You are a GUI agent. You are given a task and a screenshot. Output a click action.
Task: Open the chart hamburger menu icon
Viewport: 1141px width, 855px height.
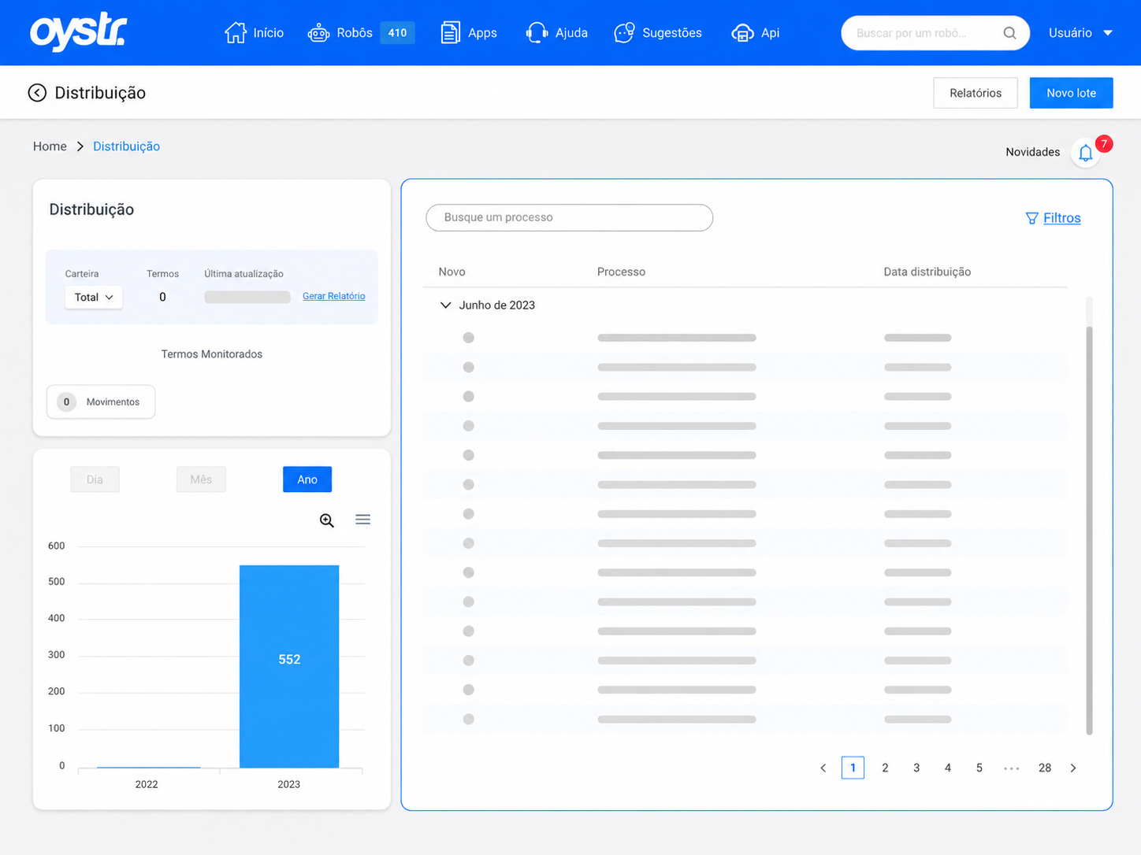point(362,520)
